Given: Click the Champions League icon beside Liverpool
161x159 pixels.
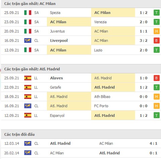Looking at the screenshot, I should pos(28,41).
